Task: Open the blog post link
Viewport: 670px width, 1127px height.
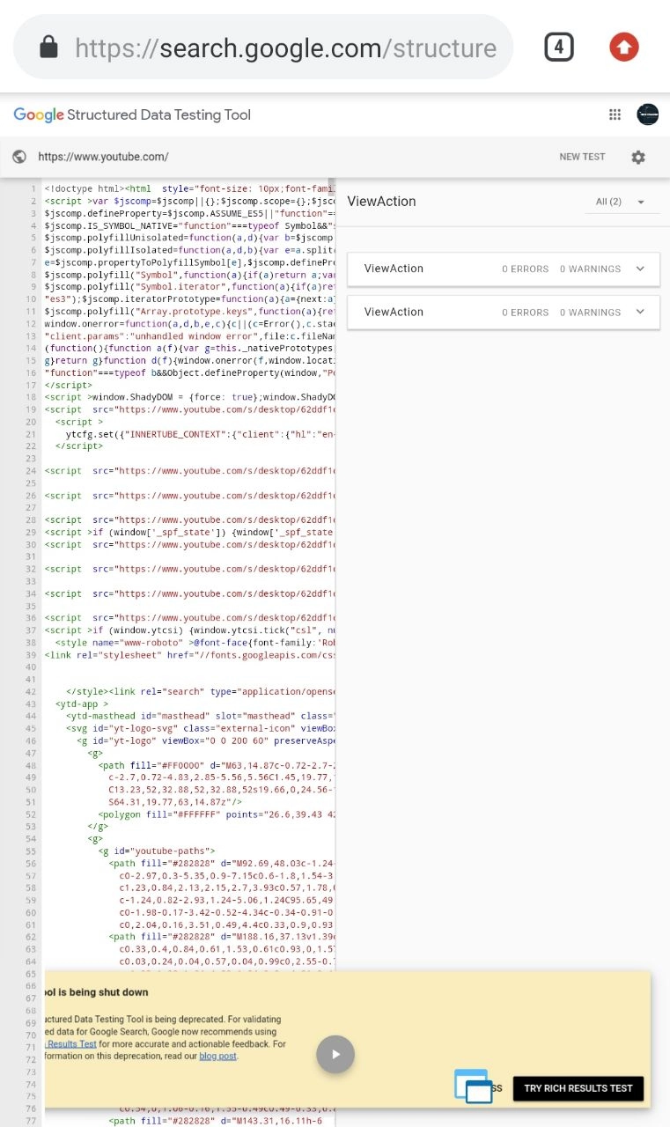Action: (x=217, y=1056)
